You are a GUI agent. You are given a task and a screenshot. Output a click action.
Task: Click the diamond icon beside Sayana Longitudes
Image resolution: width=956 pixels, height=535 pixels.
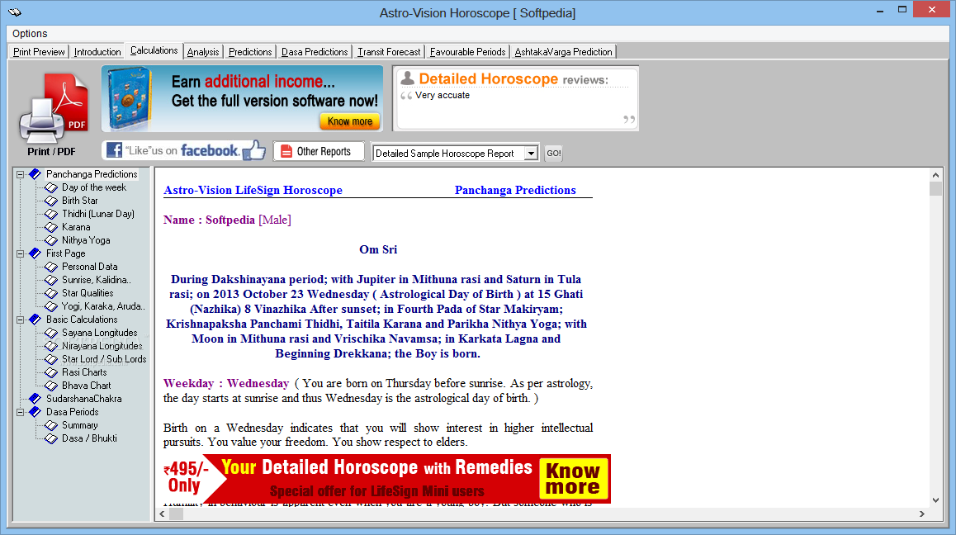51,333
